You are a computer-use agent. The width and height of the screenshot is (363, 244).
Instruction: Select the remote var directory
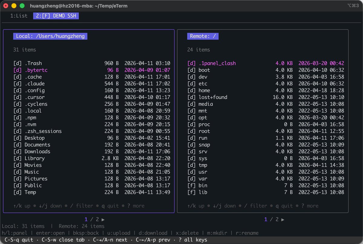point(266,179)
